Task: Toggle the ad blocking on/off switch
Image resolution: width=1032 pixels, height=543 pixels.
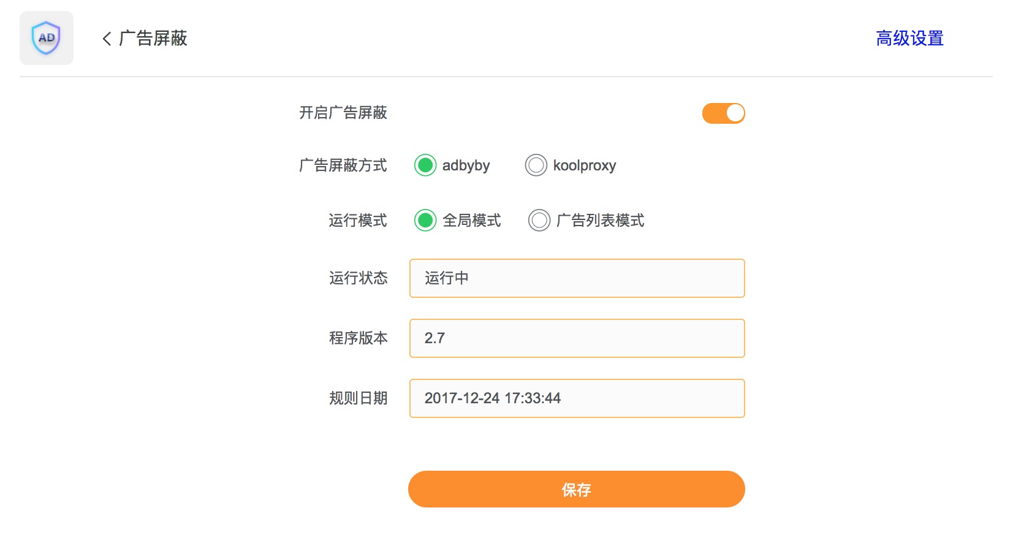Action: [724, 113]
